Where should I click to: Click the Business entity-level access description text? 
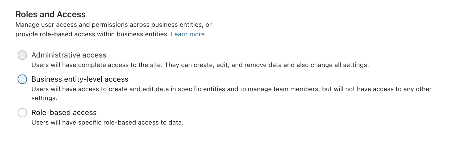[x=231, y=89]
